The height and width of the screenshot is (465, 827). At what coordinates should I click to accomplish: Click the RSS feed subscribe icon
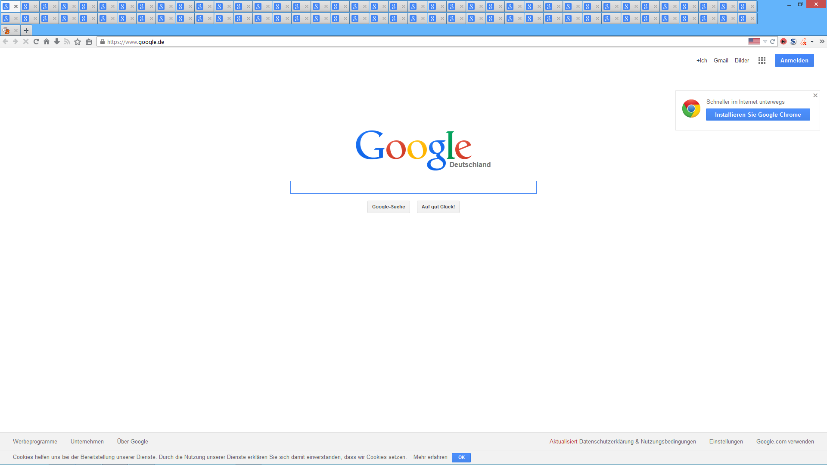[67, 42]
